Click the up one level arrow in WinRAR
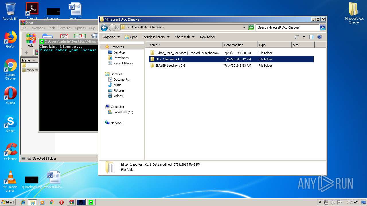Screen dimensions: 367x206 click(x=26, y=53)
